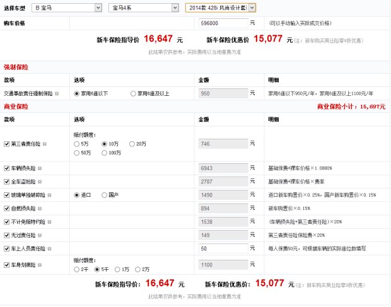The width and height of the screenshot is (391, 307).
Task: Select 2千 scratch coverage amount
Action: [76, 270]
